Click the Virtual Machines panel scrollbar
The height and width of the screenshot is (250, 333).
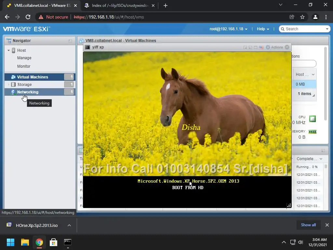click(x=325, y=84)
